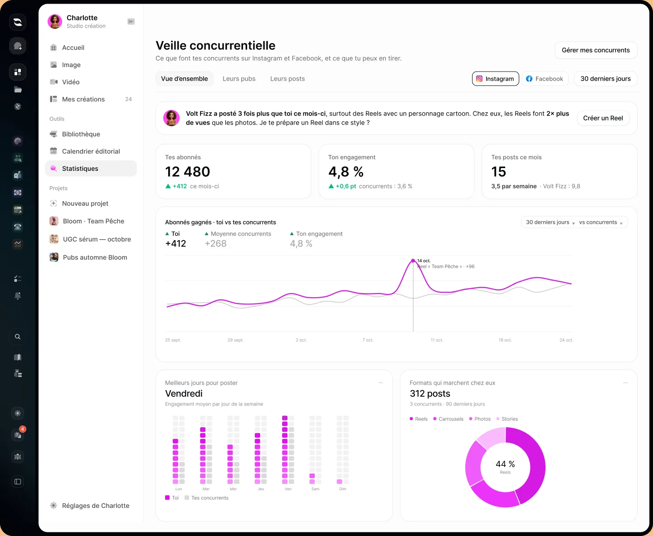
Task: Switch to the Leurs posts tab
Action: [288, 79]
